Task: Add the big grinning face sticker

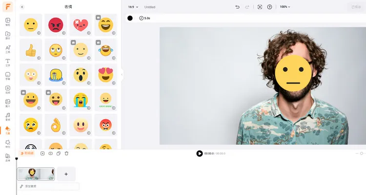Action: coord(31,100)
